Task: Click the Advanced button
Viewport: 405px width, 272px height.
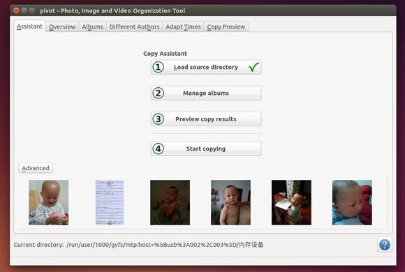Action: 36,168
